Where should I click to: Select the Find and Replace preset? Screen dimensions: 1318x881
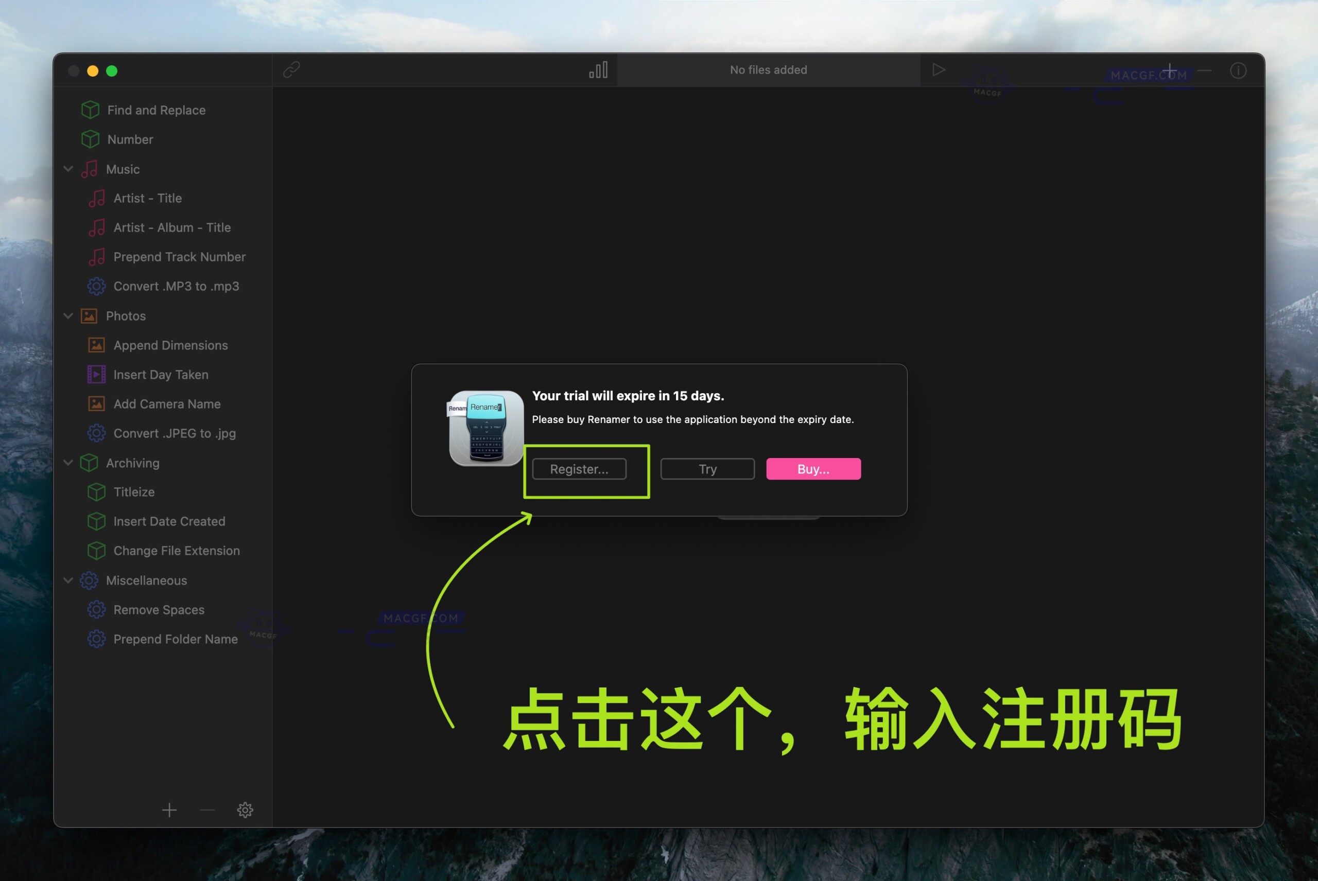pos(155,110)
